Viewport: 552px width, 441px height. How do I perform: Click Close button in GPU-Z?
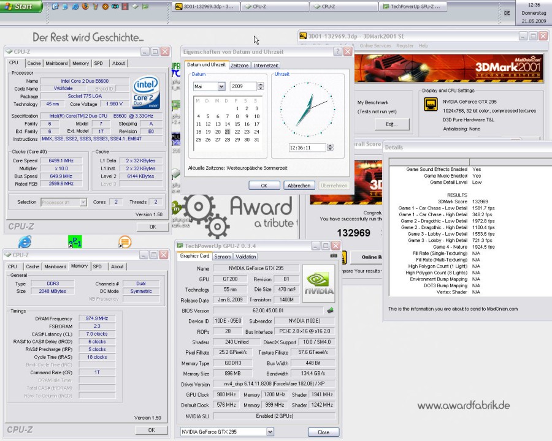[323, 432]
